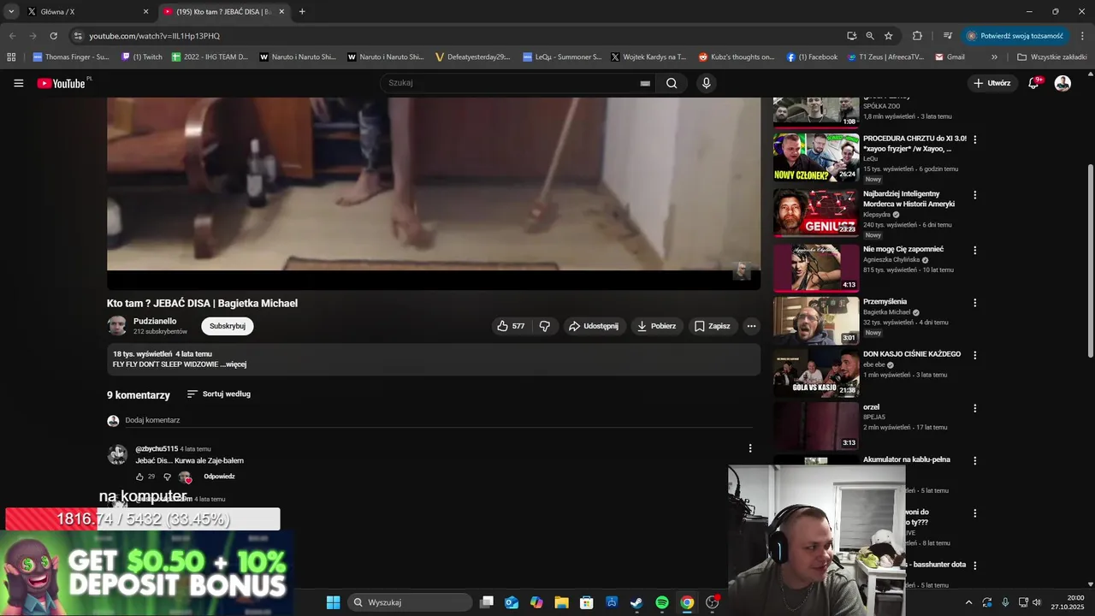The width and height of the screenshot is (1095, 616).
Task: Open options menu for @zbychu5115 comment
Action: [750, 448]
